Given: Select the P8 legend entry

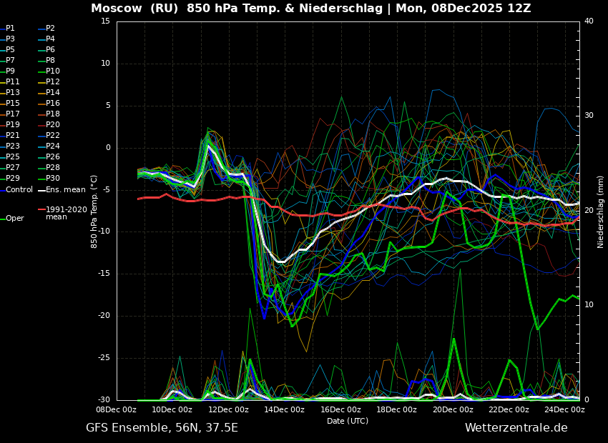Looking at the screenshot, I should [x=50, y=61].
